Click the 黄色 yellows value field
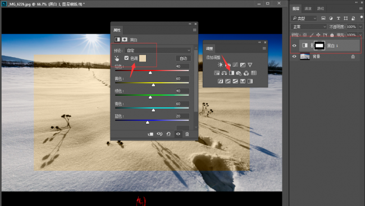 [x=182, y=78]
